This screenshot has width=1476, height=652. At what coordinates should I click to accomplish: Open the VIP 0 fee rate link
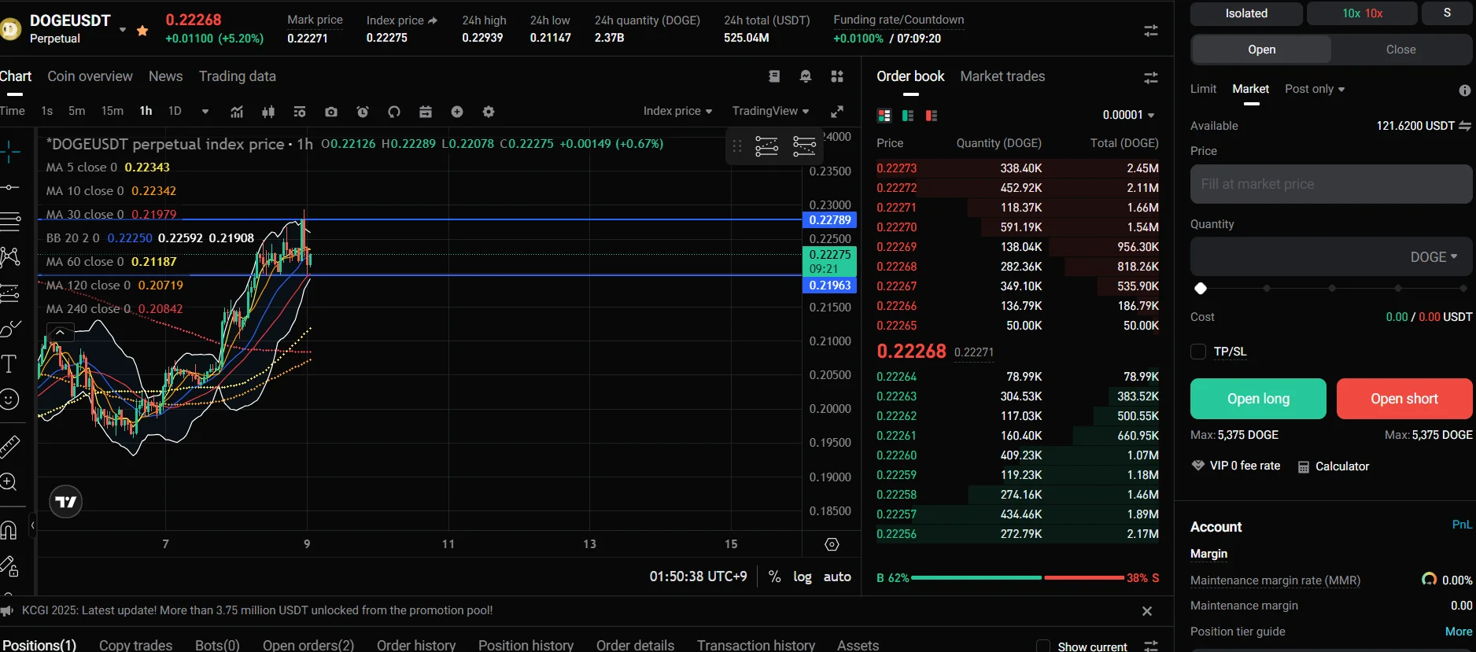tap(1236, 466)
